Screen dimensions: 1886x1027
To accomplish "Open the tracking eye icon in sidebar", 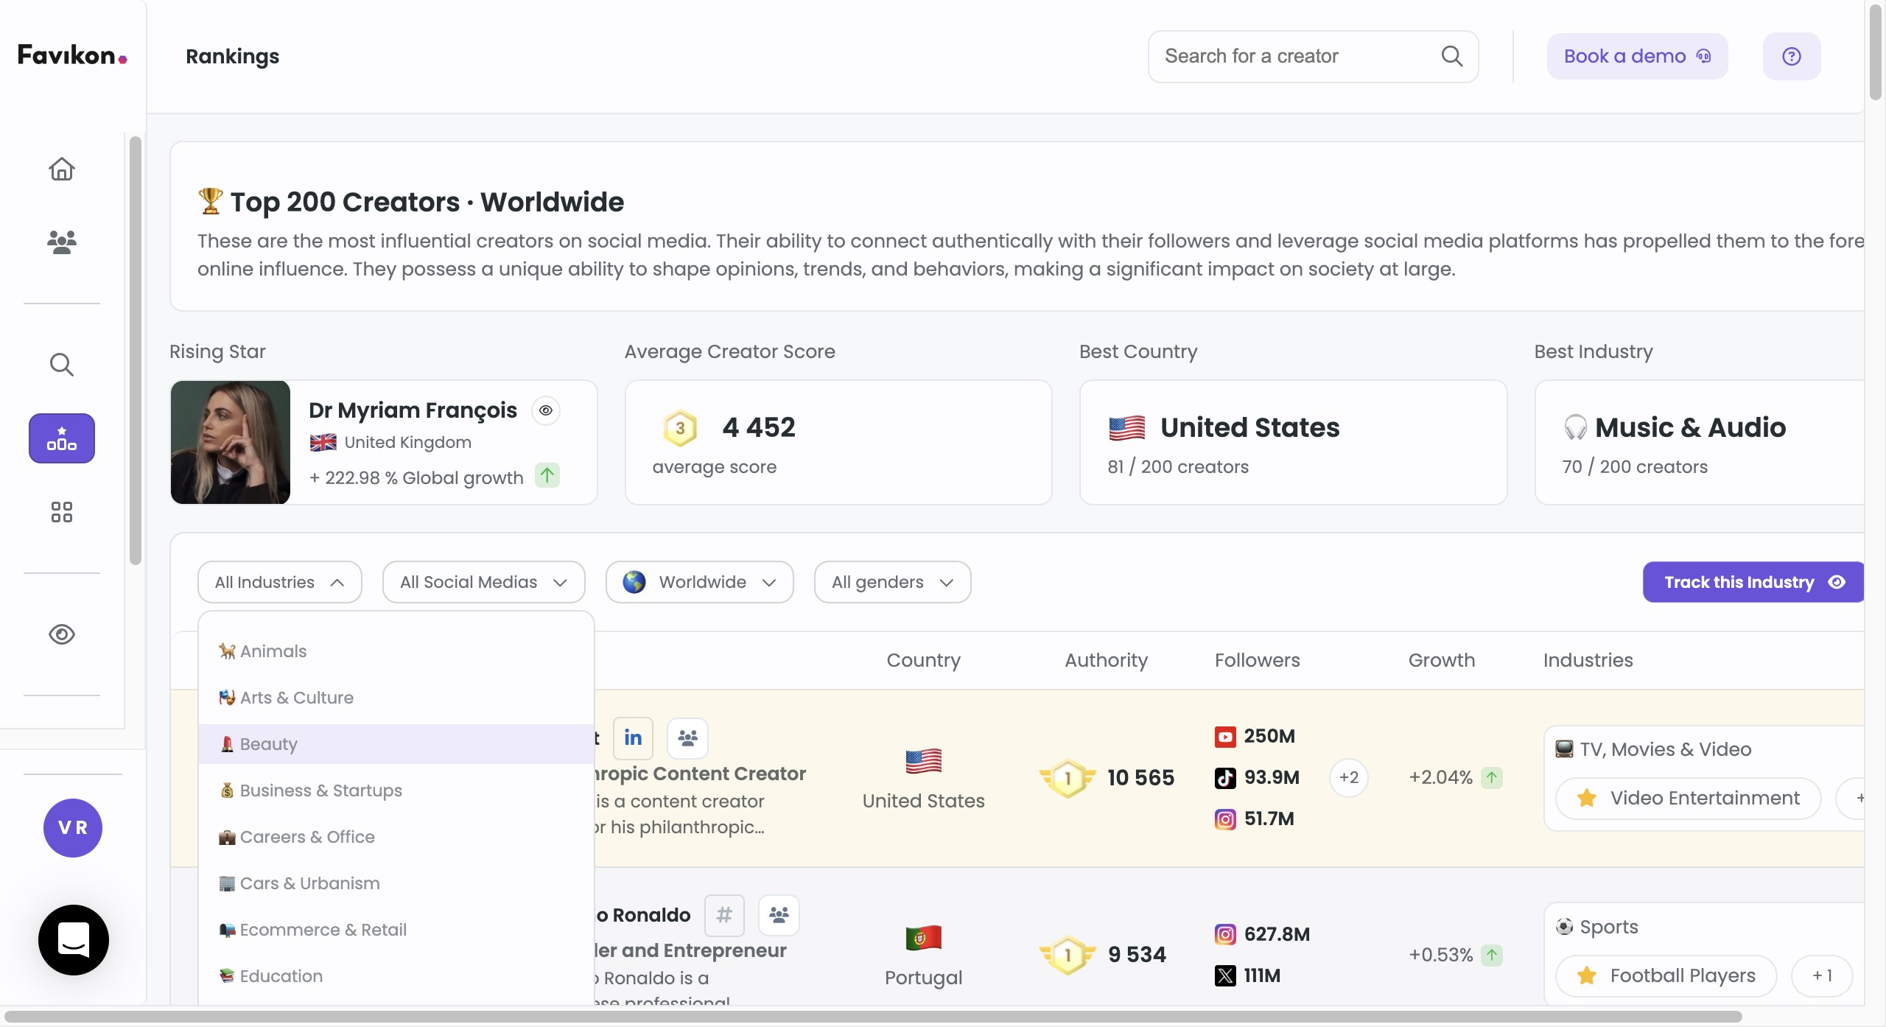I will coord(62,634).
